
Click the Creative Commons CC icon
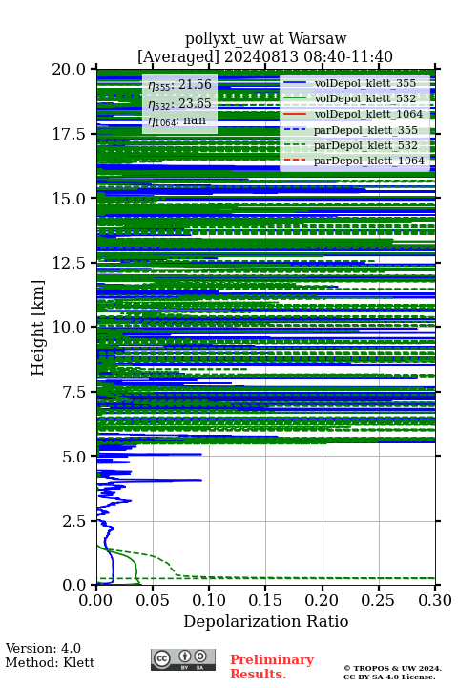(x=161, y=657)
